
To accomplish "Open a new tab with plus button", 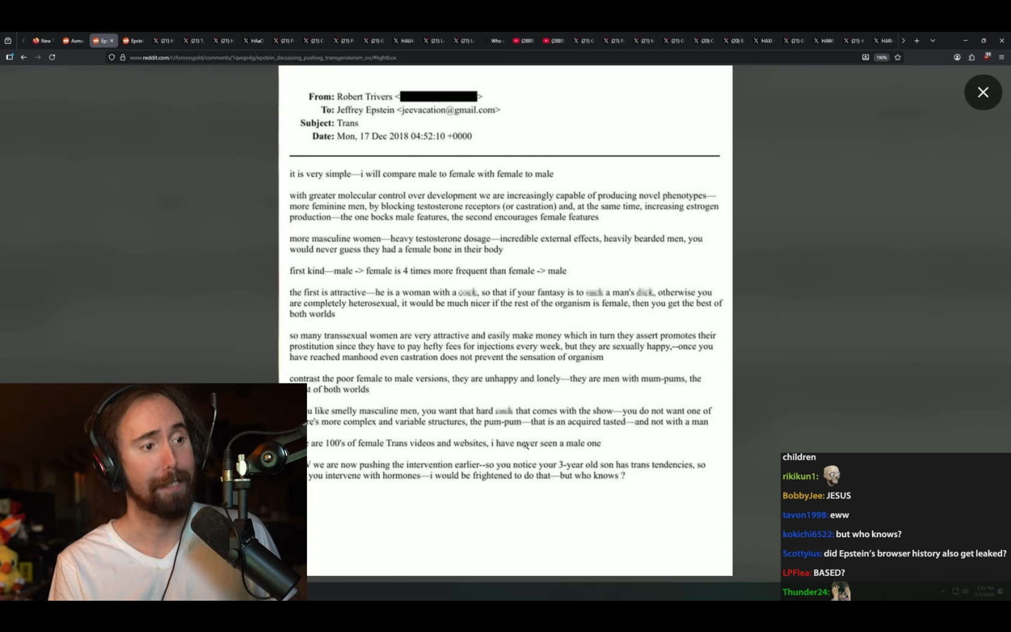I will (x=917, y=41).
